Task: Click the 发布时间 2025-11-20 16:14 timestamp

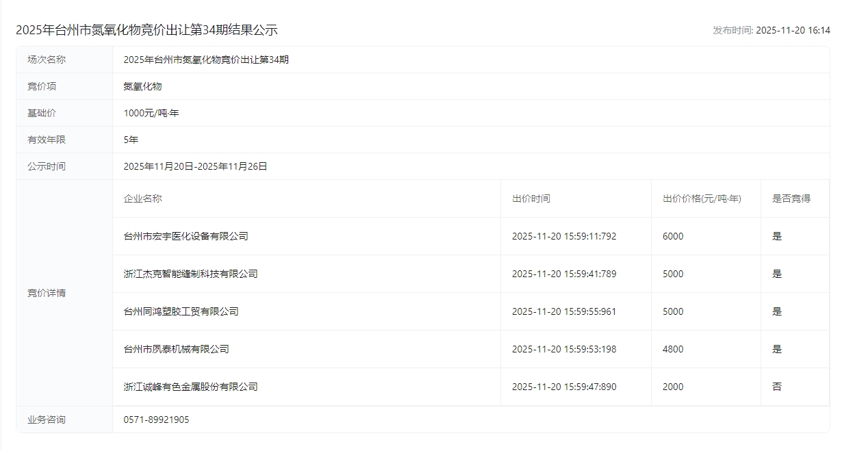Action: pos(771,30)
